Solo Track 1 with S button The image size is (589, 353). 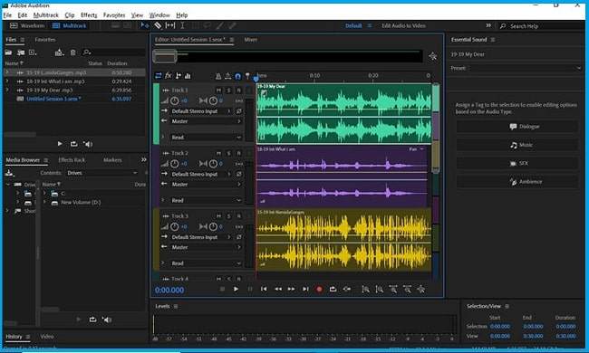point(228,91)
